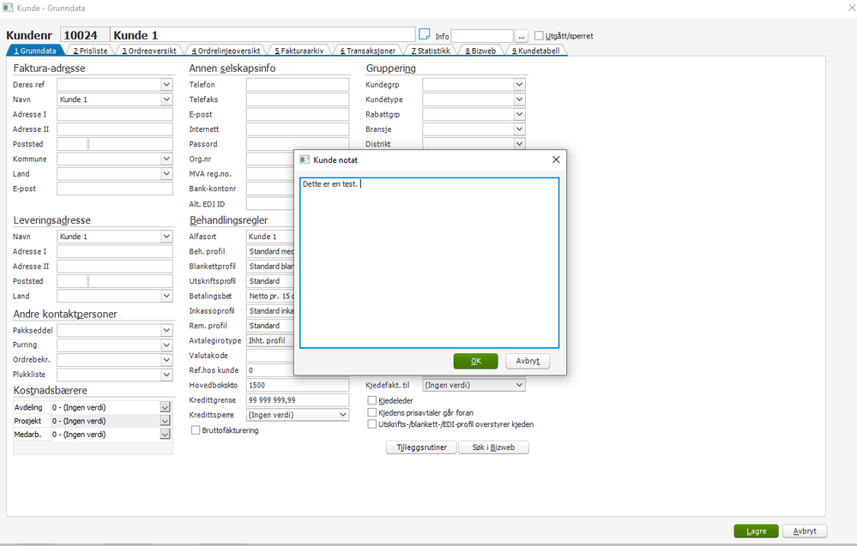Open the Faktura-adresse Navn dropdown
Image resolution: width=857 pixels, height=546 pixels.
tap(166, 99)
